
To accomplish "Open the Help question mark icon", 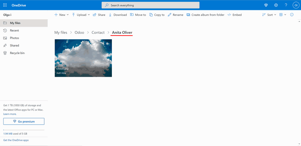I will (286, 5).
